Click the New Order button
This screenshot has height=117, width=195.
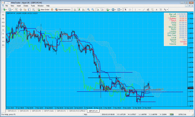pyautogui.click(x=44, y=10)
